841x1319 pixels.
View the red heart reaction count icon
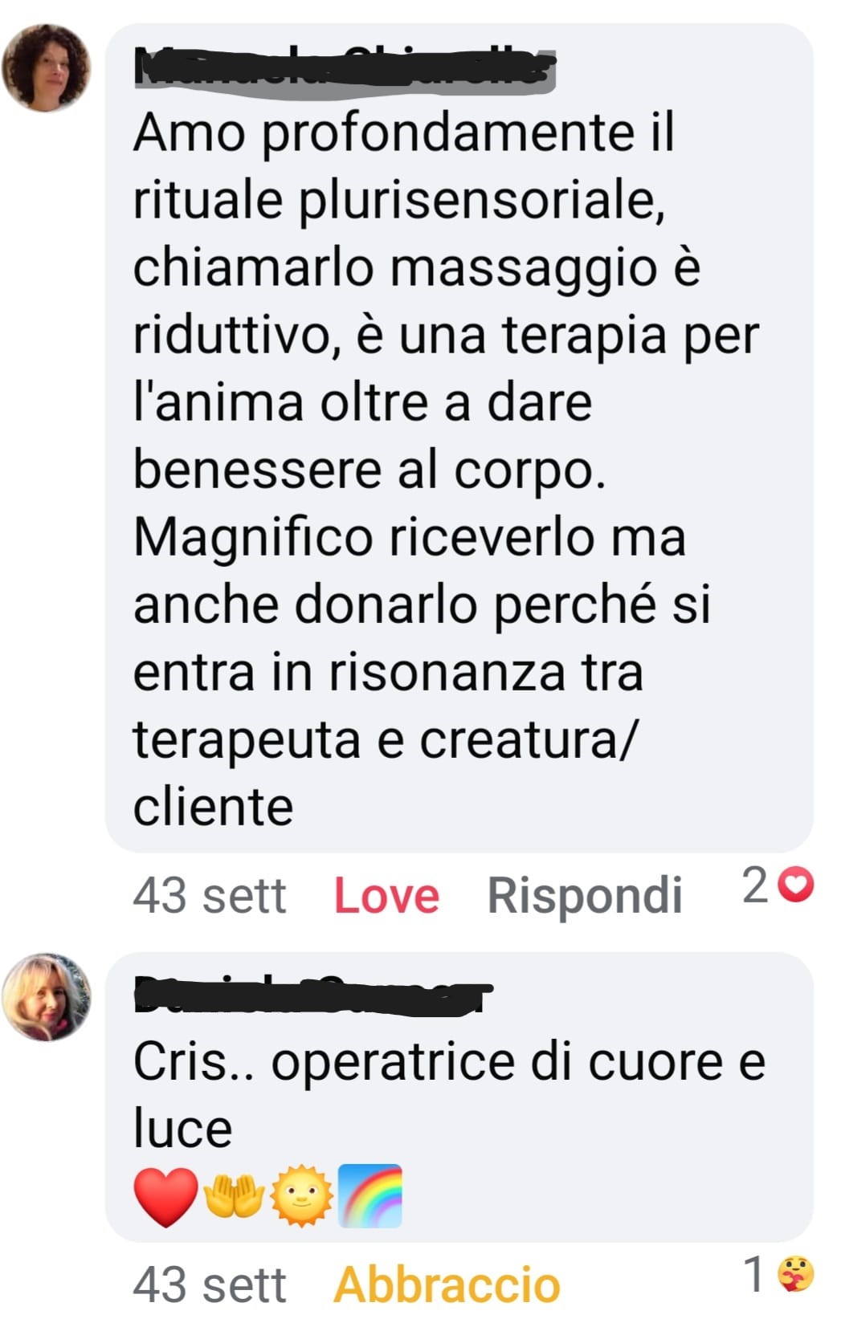tap(798, 885)
